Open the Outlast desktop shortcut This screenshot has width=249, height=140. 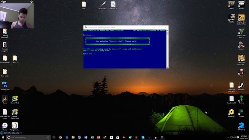[x=241, y=113]
